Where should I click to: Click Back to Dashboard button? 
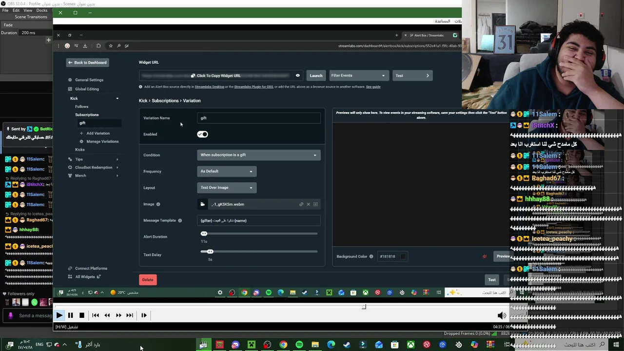click(x=87, y=62)
